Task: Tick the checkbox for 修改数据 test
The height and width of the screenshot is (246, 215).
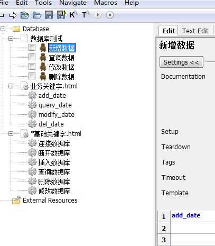Action: [x=32, y=67]
